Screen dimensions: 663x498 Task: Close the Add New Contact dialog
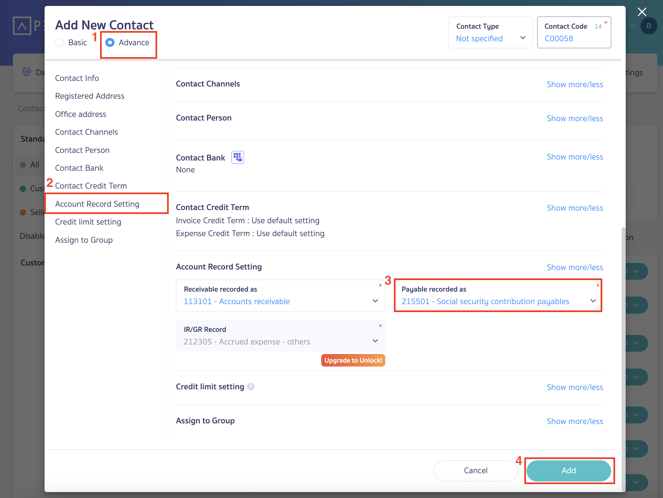(x=642, y=12)
